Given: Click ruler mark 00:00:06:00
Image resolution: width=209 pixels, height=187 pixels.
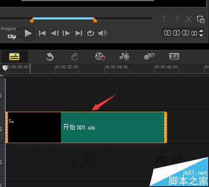Looking at the screenshot, I should tap(166, 67).
